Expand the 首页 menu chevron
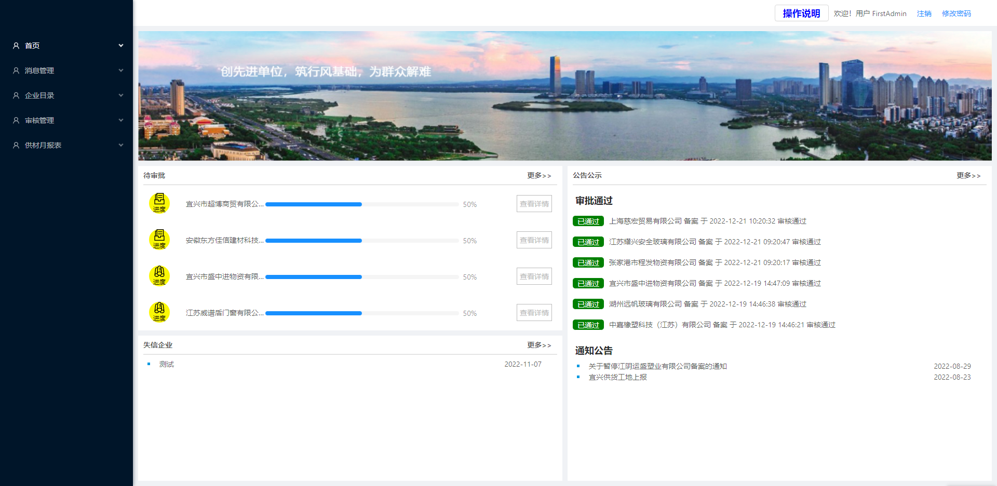997x486 pixels. tap(121, 46)
